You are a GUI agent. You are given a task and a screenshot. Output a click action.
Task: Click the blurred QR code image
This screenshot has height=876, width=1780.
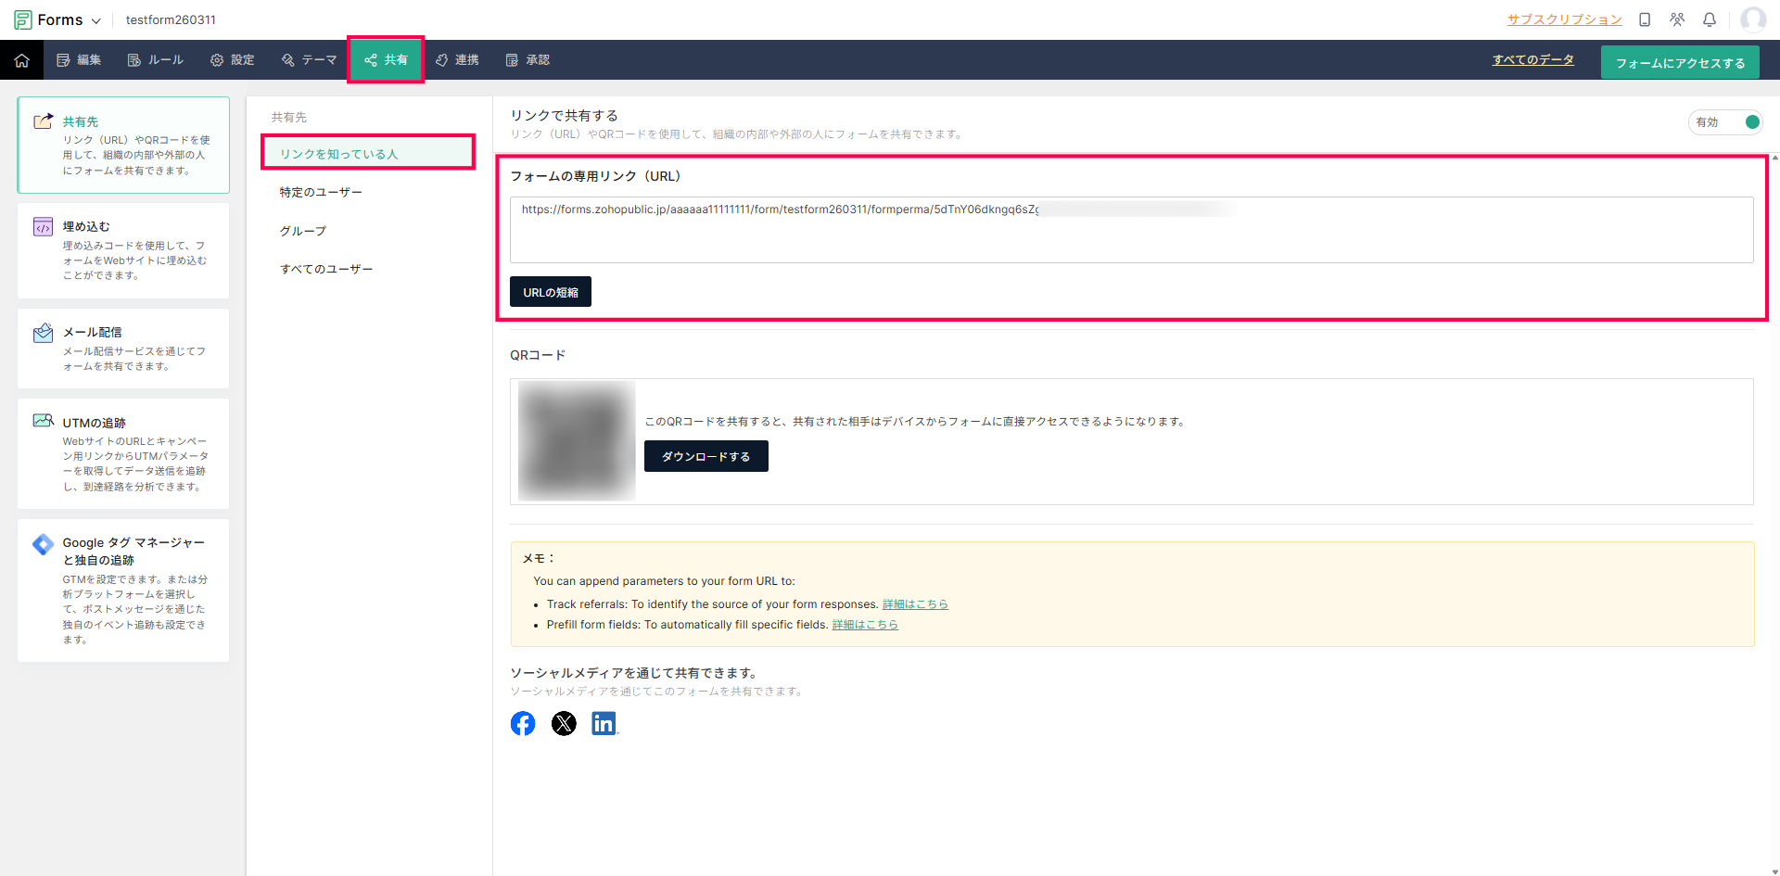point(576,440)
